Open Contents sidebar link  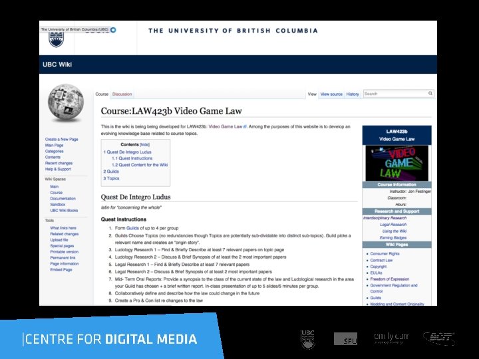(53, 157)
